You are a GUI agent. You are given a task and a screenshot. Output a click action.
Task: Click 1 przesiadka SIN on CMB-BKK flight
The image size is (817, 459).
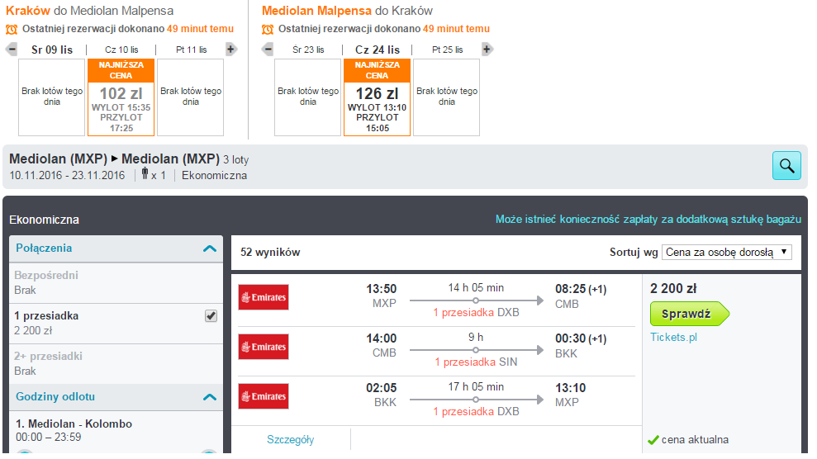(476, 362)
